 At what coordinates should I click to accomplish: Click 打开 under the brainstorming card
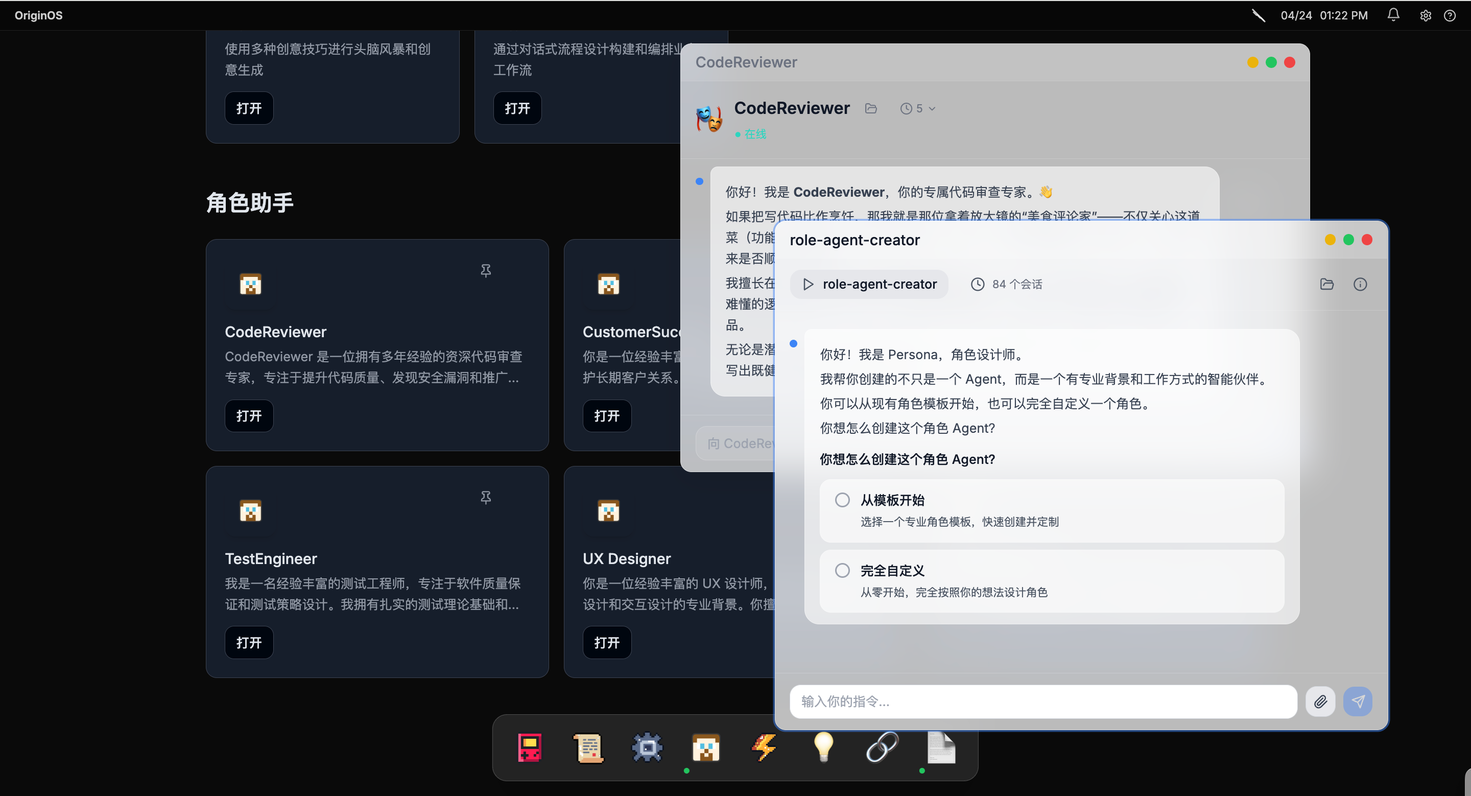click(249, 108)
